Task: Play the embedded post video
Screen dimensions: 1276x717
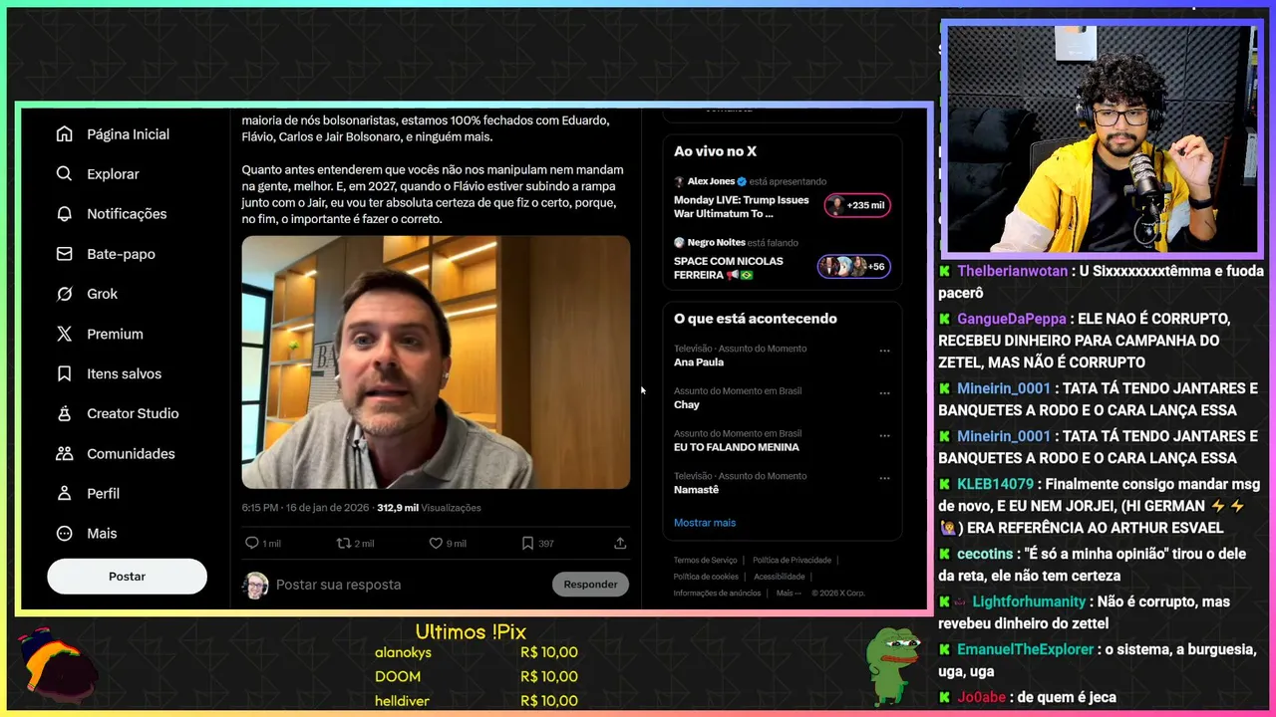Action: 436,362
